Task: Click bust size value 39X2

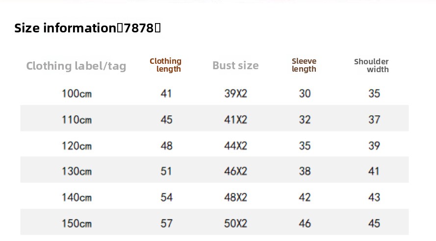Action: 235,93
